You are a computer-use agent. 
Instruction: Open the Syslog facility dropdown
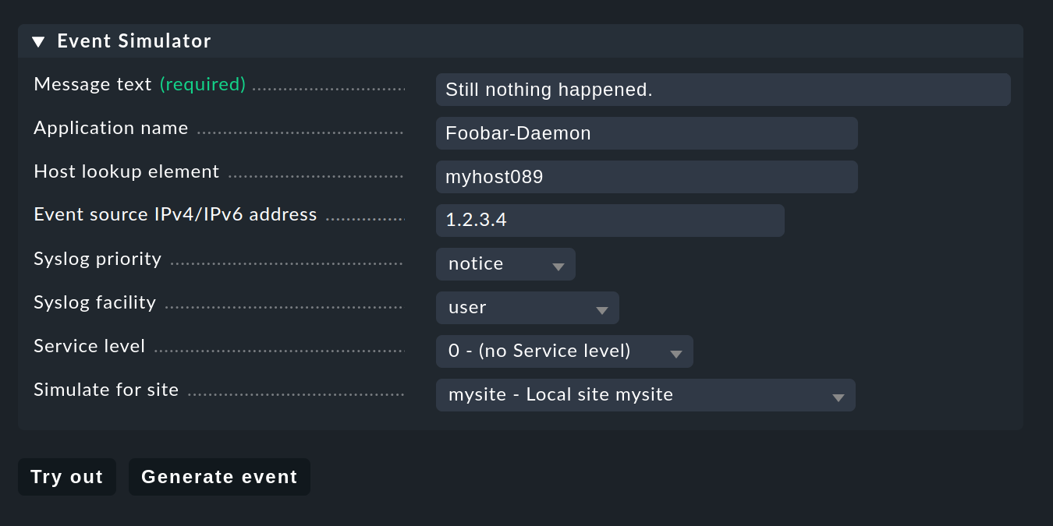527,308
